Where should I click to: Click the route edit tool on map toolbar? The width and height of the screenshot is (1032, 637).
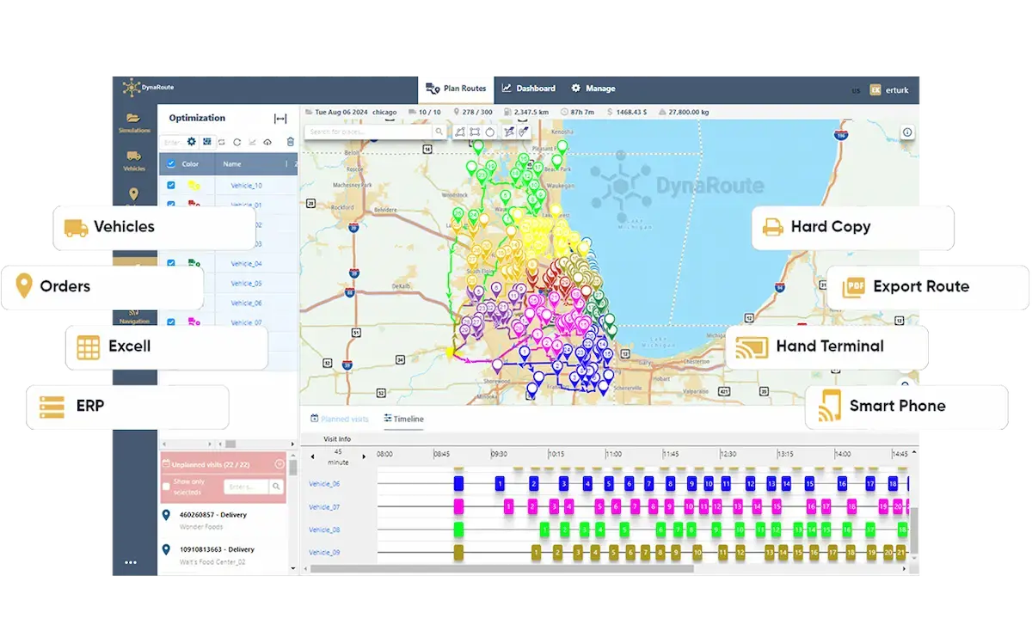(x=509, y=132)
